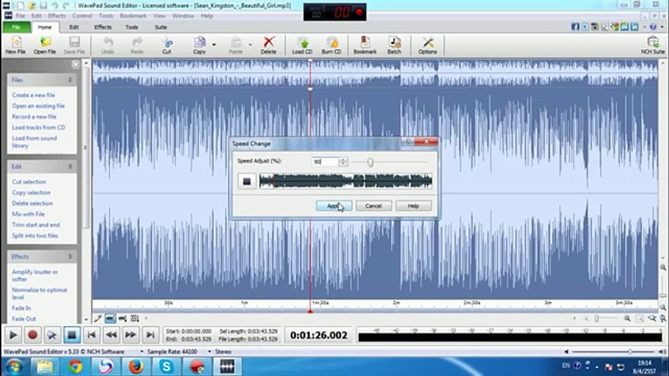Click the Copy toolbar icon
The width and height of the screenshot is (669, 376).
pyautogui.click(x=199, y=45)
